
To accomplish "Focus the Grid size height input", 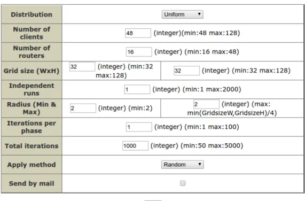I will 186,71.
